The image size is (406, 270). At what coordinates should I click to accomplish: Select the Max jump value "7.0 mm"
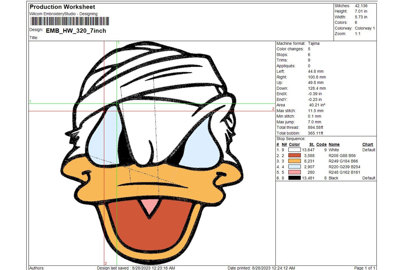(x=315, y=122)
